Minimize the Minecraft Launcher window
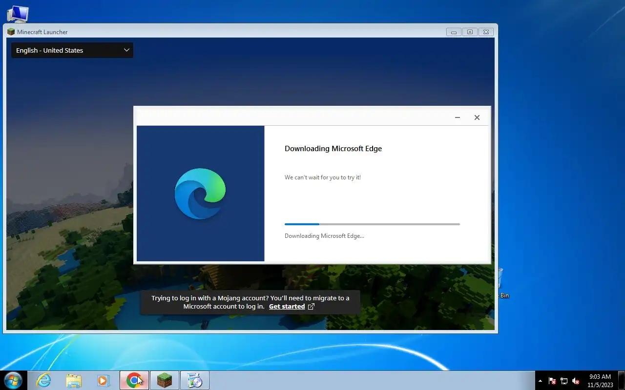Image resolution: width=625 pixels, height=390 pixels. [x=454, y=32]
